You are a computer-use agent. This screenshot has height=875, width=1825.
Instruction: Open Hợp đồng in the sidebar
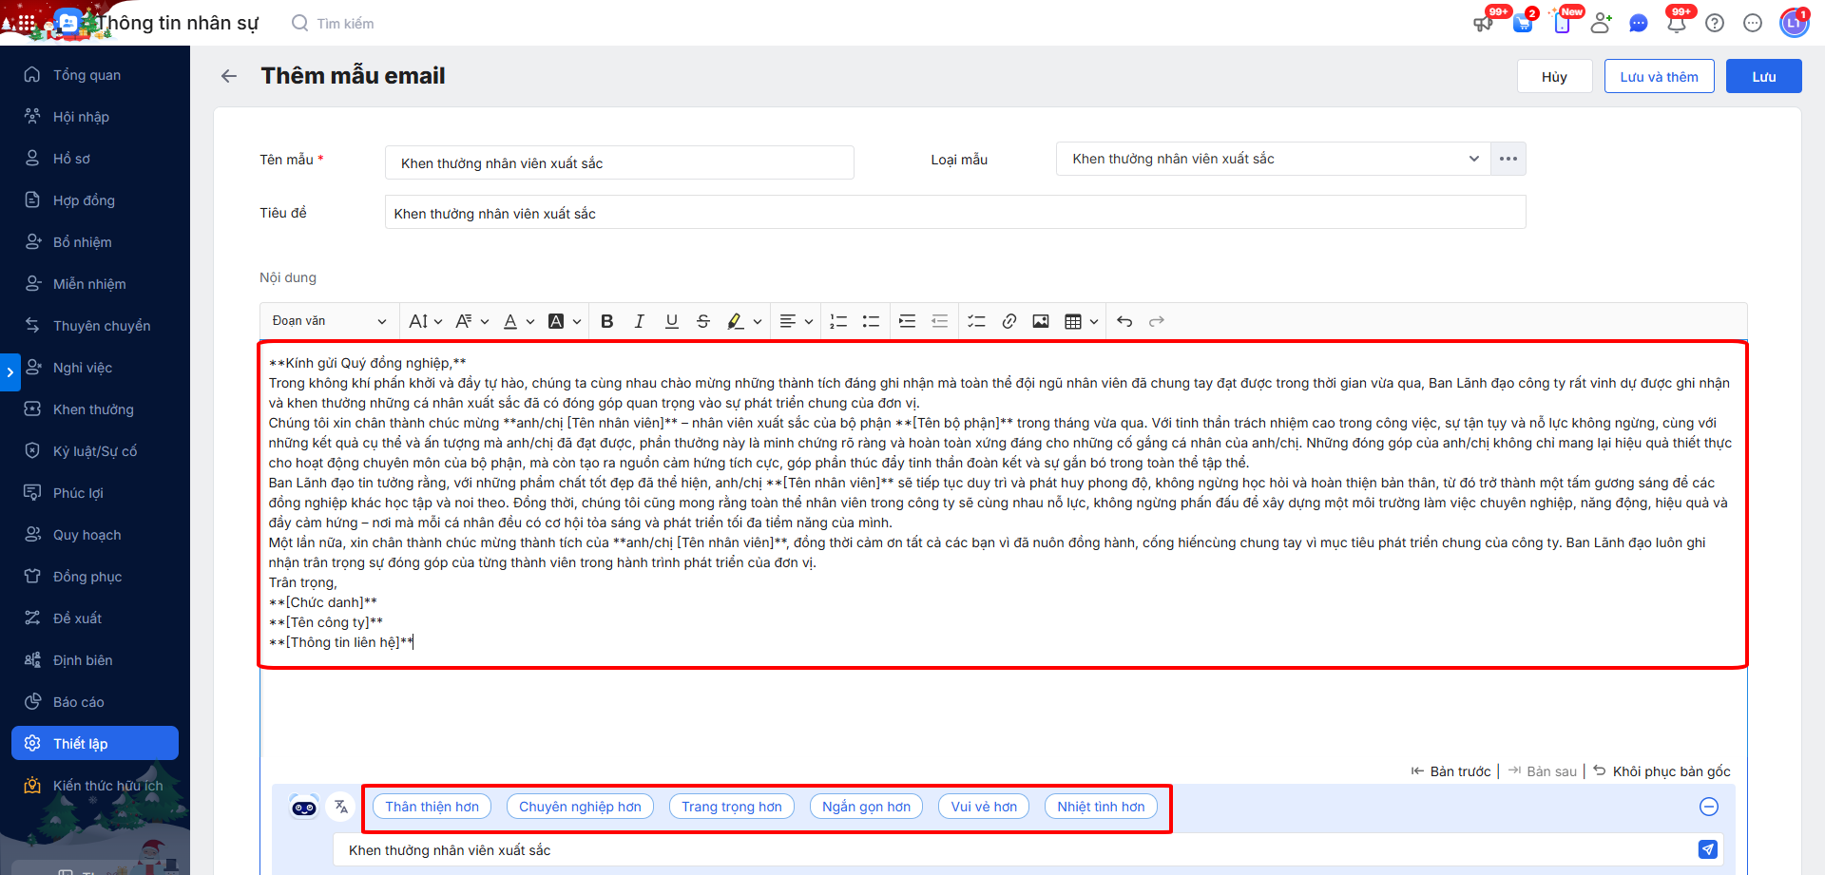[x=95, y=200]
